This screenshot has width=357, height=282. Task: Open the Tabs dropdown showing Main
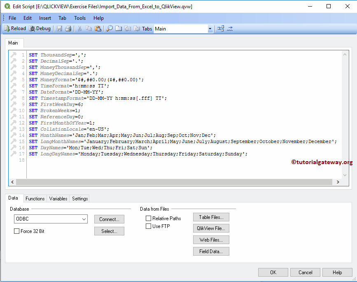210,28
